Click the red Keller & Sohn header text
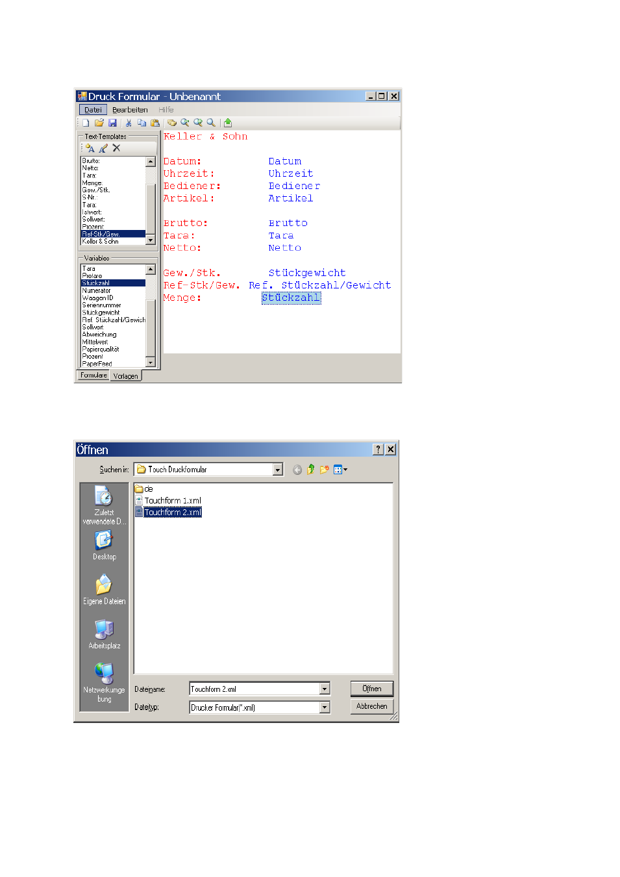 pyautogui.click(x=205, y=136)
